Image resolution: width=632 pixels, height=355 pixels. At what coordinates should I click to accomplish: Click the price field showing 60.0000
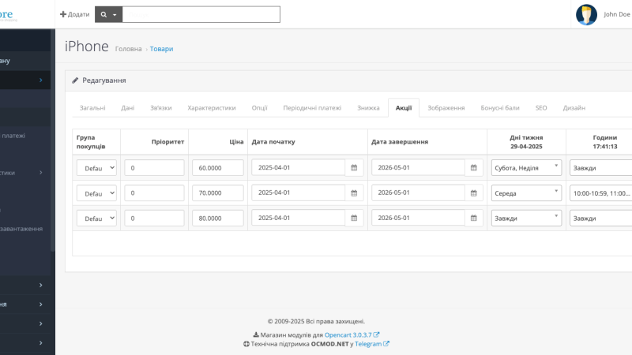(x=218, y=167)
